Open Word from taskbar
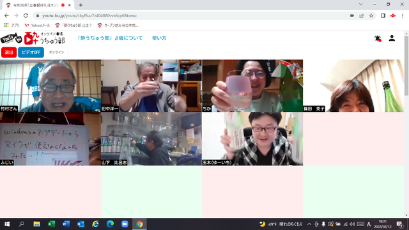Image resolution: width=409 pixels, height=230 pixels. (66, 224)
